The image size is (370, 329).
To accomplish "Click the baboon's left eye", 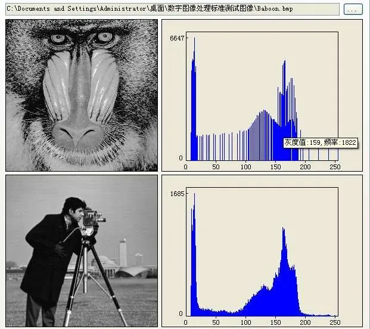I will pyautogui.click(x=58, y=39).
